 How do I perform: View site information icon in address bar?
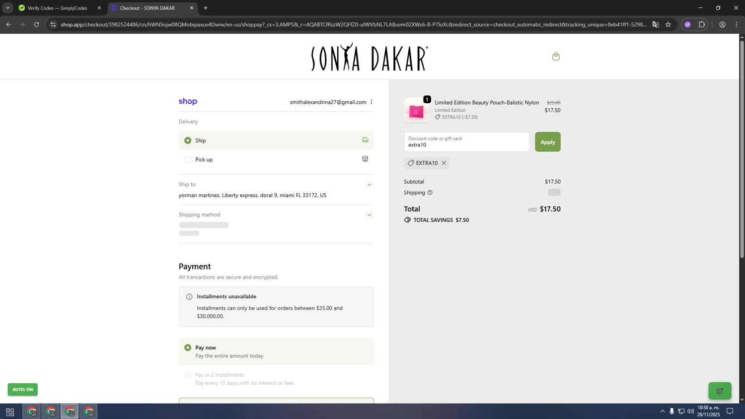[53, 24]
